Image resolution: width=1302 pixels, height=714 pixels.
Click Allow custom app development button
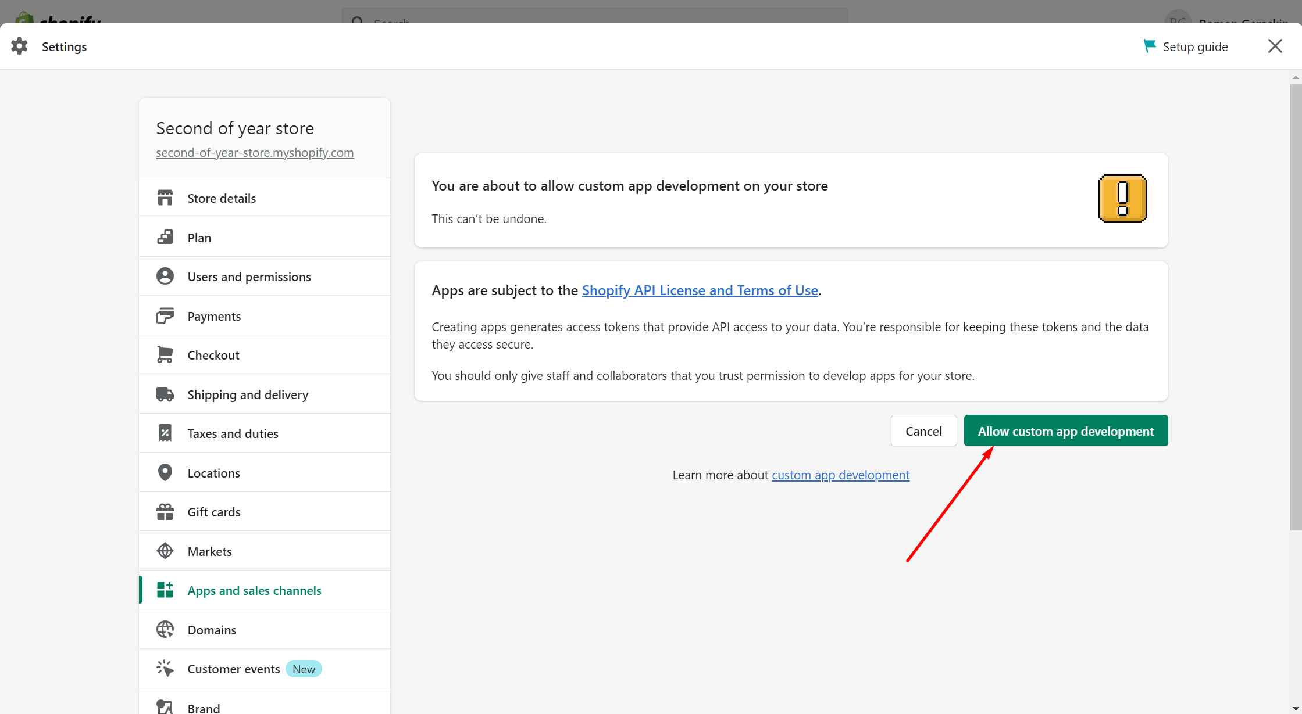click(x=1066, y=430)
